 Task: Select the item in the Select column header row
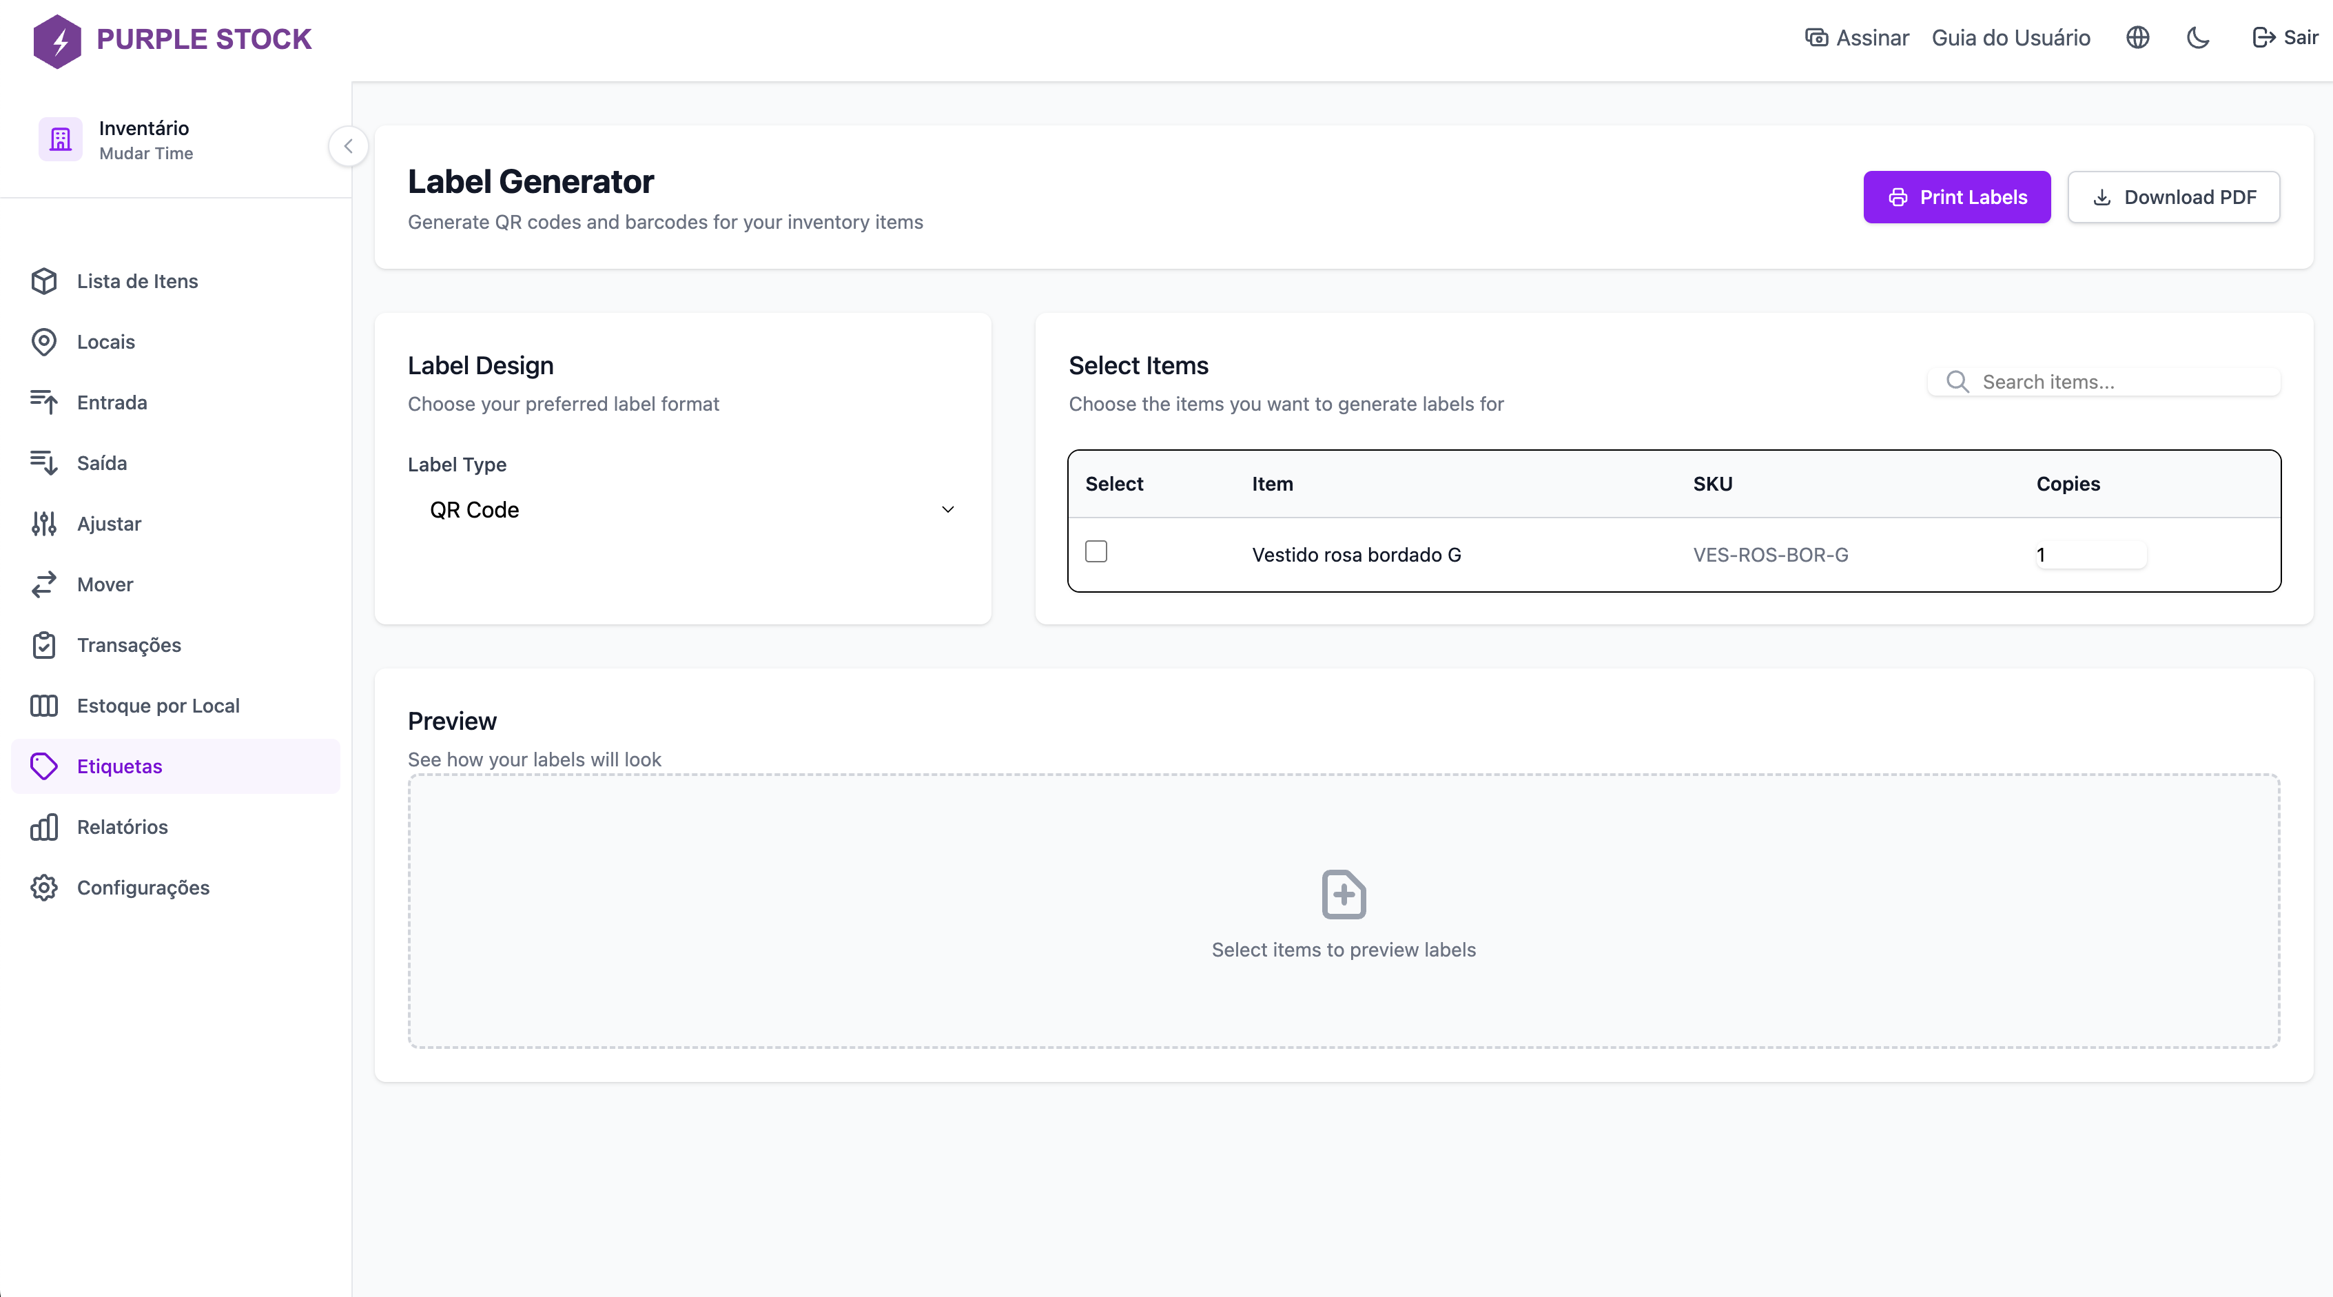pos(1114,484)
